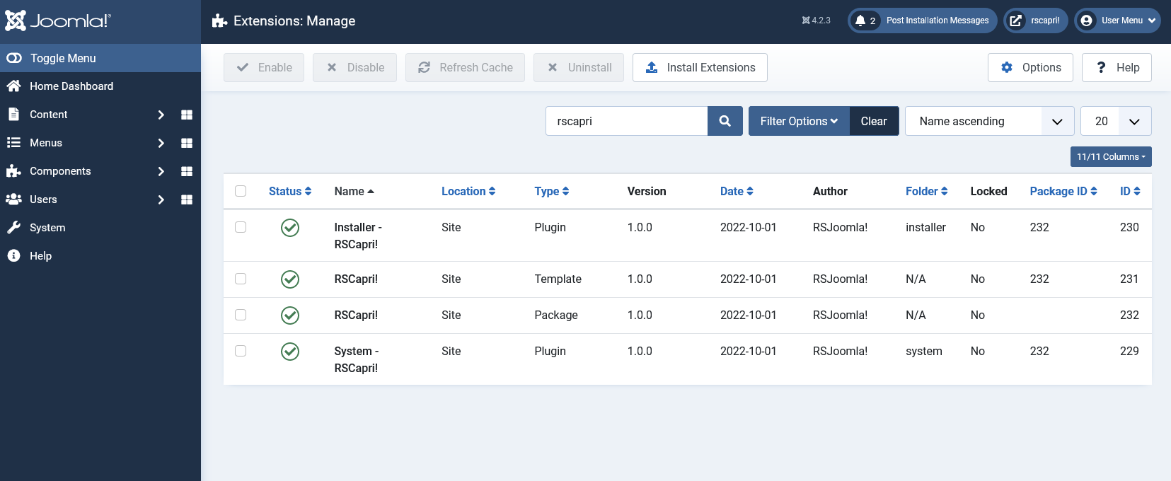Toggle status of RSCapri! Package row
The width and height of the screenshot is (1171, 481).
click(x=290, y=315)
